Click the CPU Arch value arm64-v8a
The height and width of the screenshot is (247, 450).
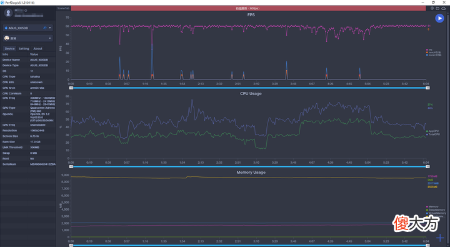pos(37,88)
